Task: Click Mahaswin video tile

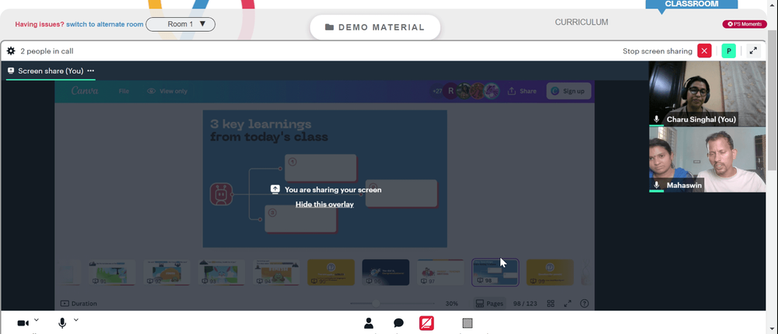Action: click(x=707, y=159)
